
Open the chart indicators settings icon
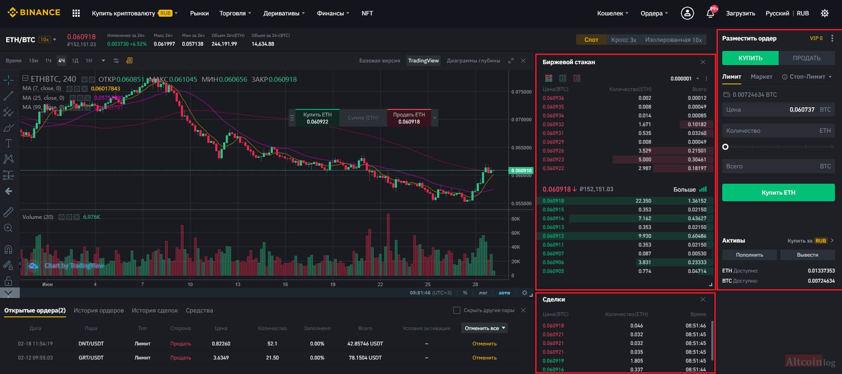click(116, 61)
